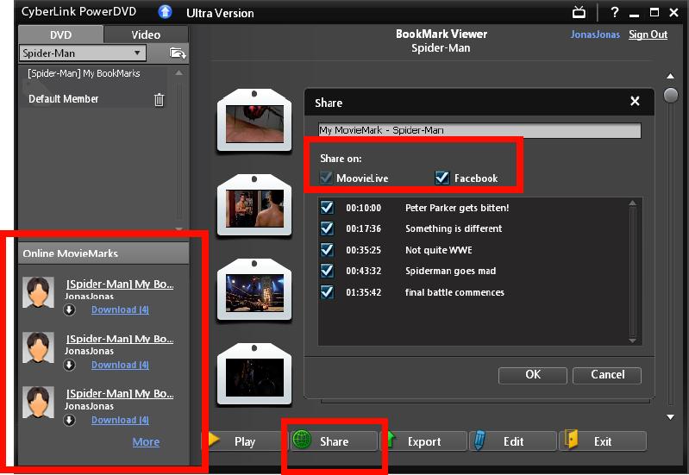Delete Default Member using trash icon
The width and height of the screenshot is (689, 475).
click(159, 99)
